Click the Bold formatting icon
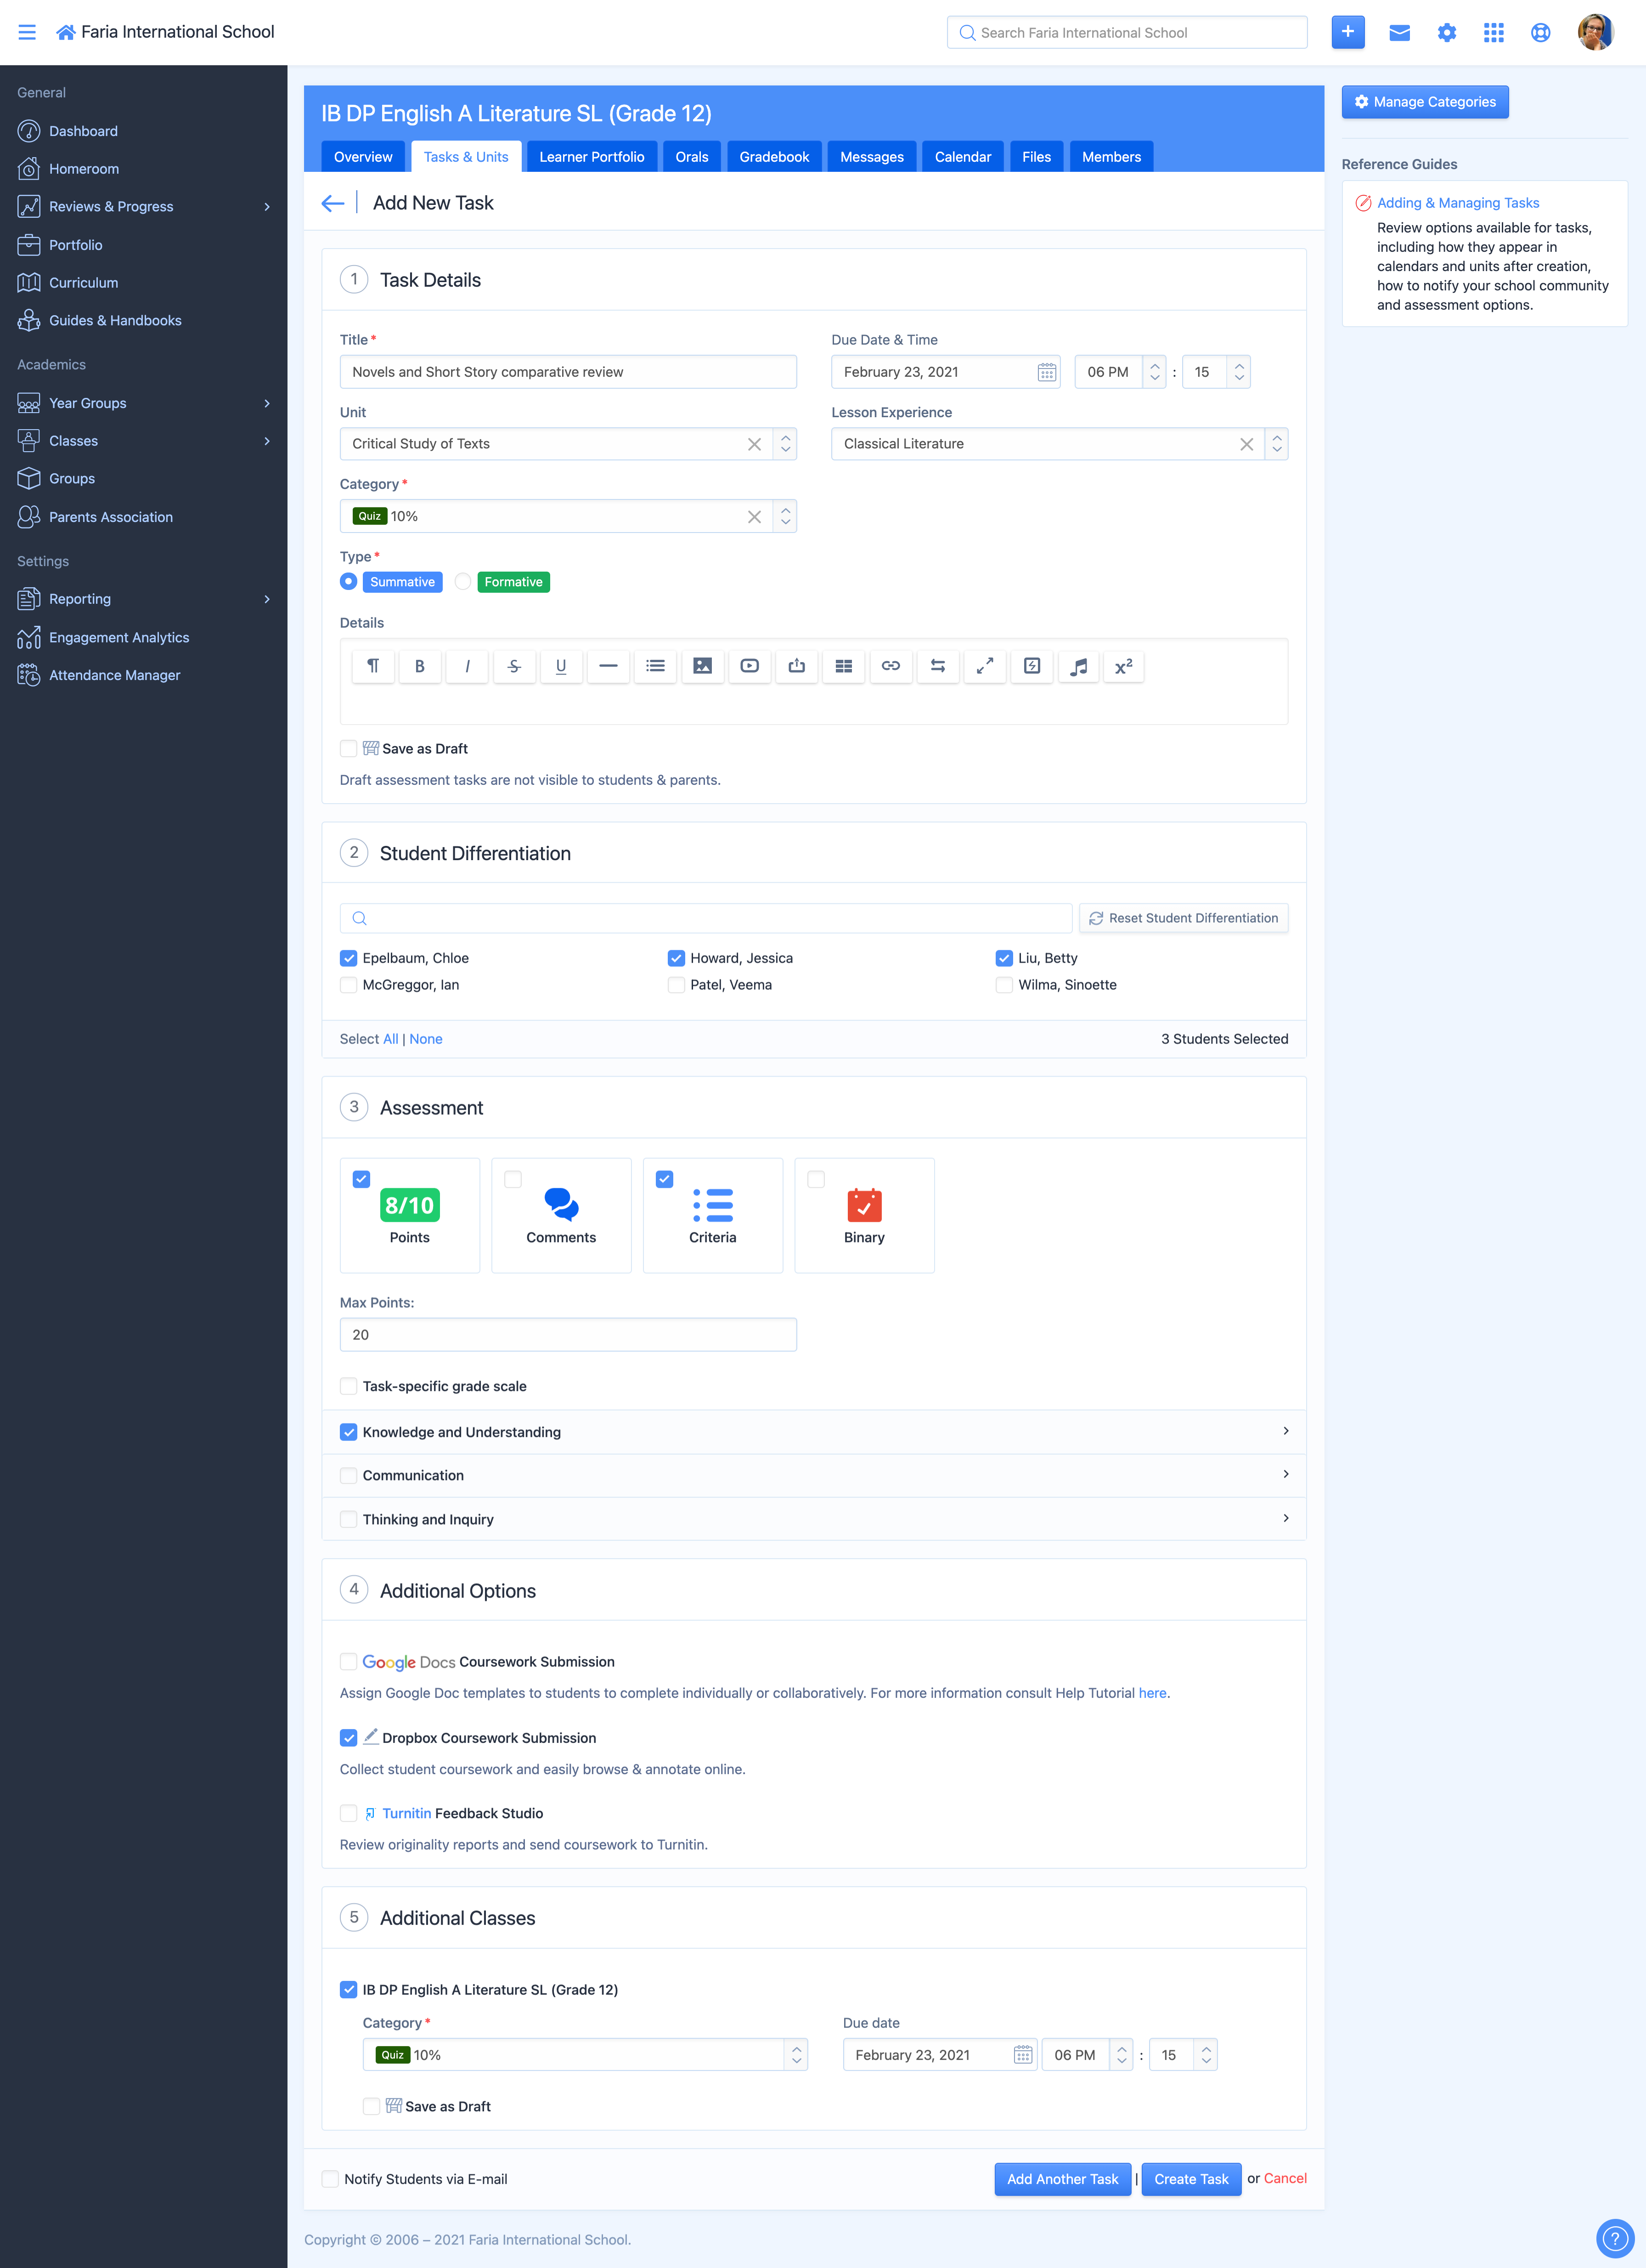1646x2268 pixels. [x=420, y=666]
